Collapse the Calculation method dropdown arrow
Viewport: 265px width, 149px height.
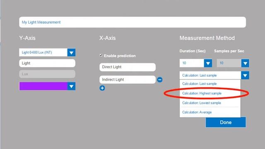point(245,75)
